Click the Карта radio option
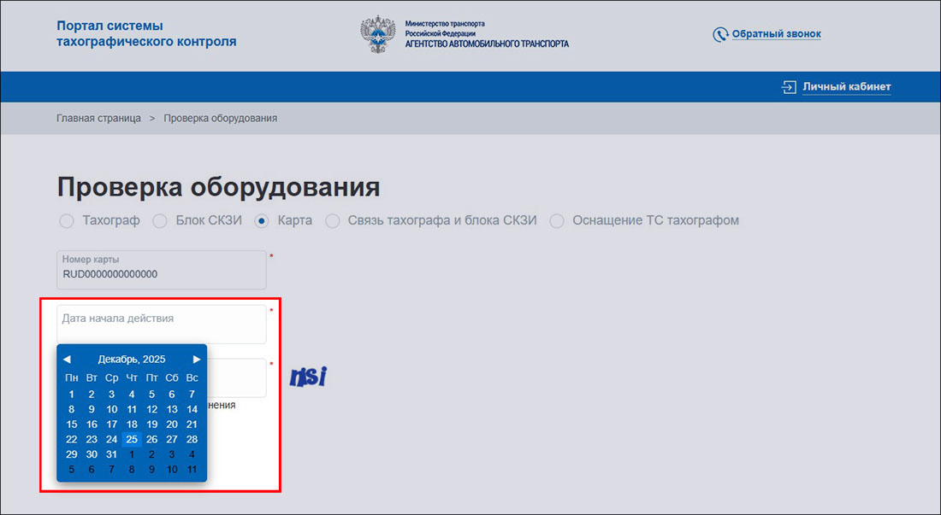This screenshot has width=941, height=515. click(x=261, y=220)
